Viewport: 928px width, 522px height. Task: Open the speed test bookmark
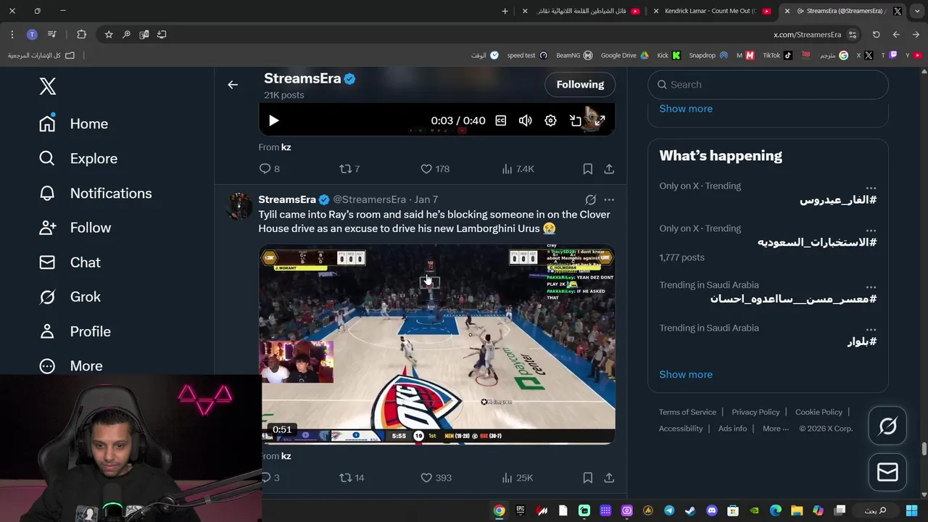(527, 55)
